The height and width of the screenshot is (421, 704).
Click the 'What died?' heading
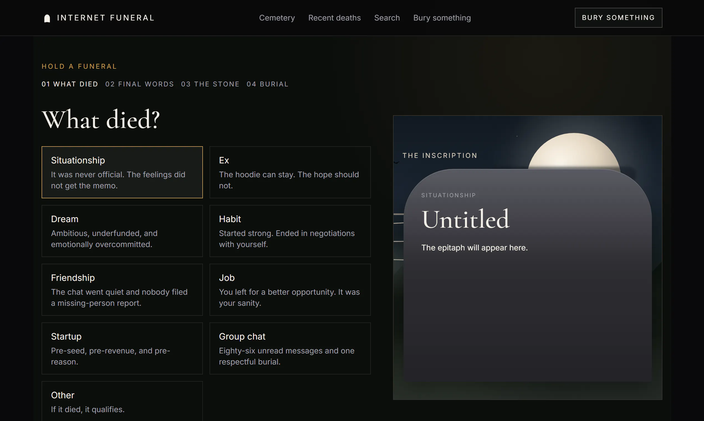(101, 120)
